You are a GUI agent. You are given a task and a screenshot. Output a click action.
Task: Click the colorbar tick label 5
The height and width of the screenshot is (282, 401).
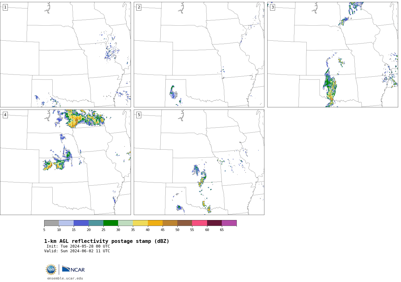[x=44, y=230]
